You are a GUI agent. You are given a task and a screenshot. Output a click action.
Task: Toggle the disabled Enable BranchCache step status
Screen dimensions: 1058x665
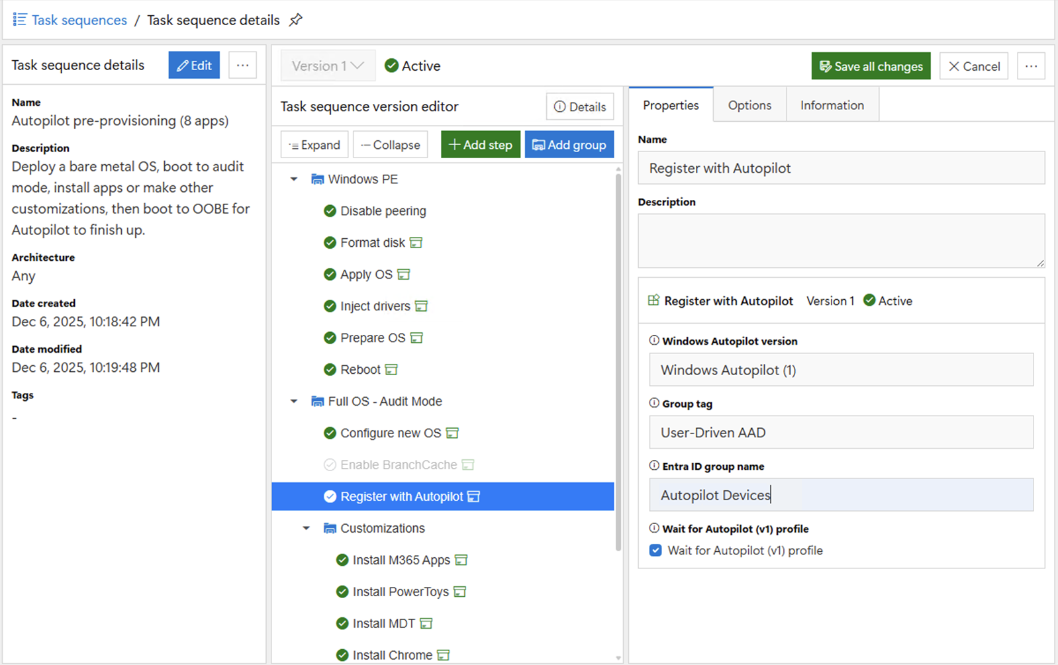click(330, 465)
